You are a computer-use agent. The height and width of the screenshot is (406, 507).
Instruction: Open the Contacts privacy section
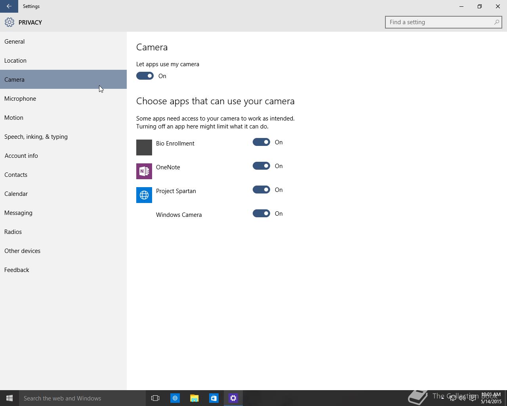(63, 174)
